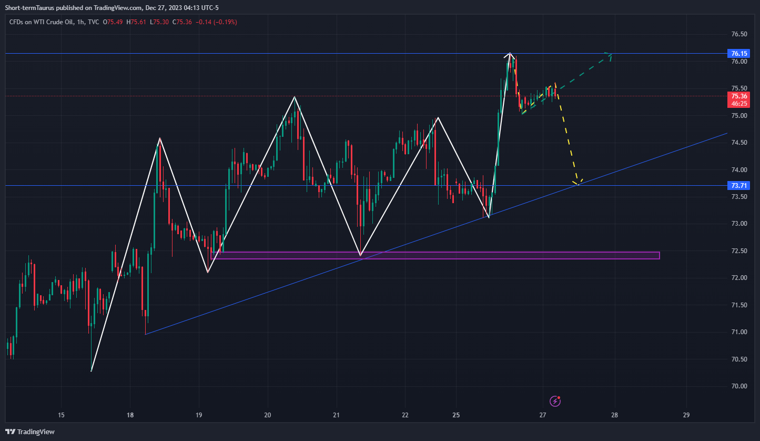This screenshot has width=760, height=441.
Task: Click the 71.00 price axis label
Action: [x=739, y=332]
